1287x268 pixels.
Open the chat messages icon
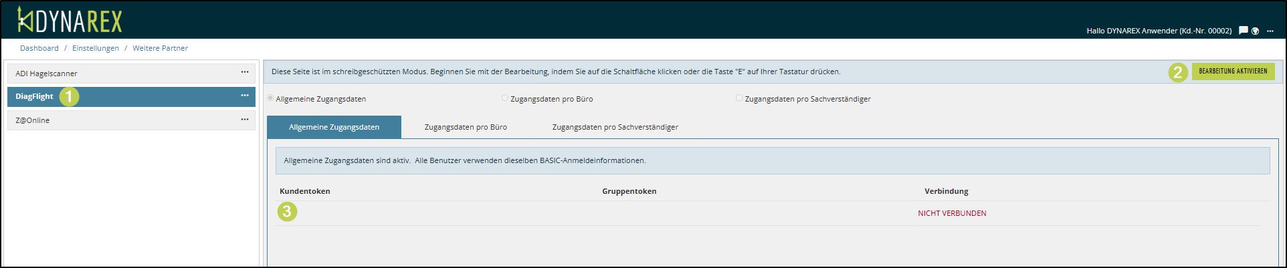tap(1243, 30)
